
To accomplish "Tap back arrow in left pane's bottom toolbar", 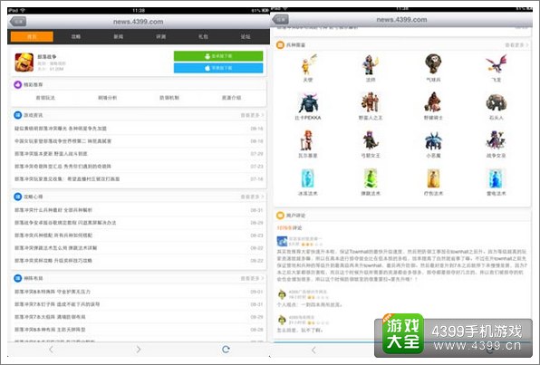I will click(51, 350).
